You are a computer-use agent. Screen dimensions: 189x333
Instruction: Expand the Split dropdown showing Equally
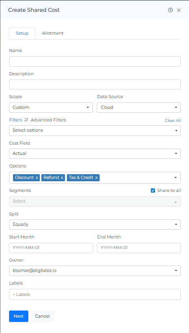(x=95, y=225)
